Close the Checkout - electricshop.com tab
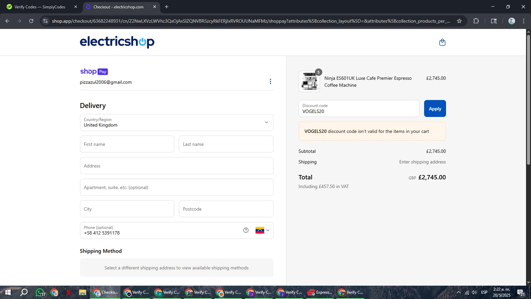531x299 pixels. 155,7
